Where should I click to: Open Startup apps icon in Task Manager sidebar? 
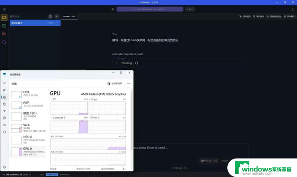pyautogui.click(x=5, y=111)
